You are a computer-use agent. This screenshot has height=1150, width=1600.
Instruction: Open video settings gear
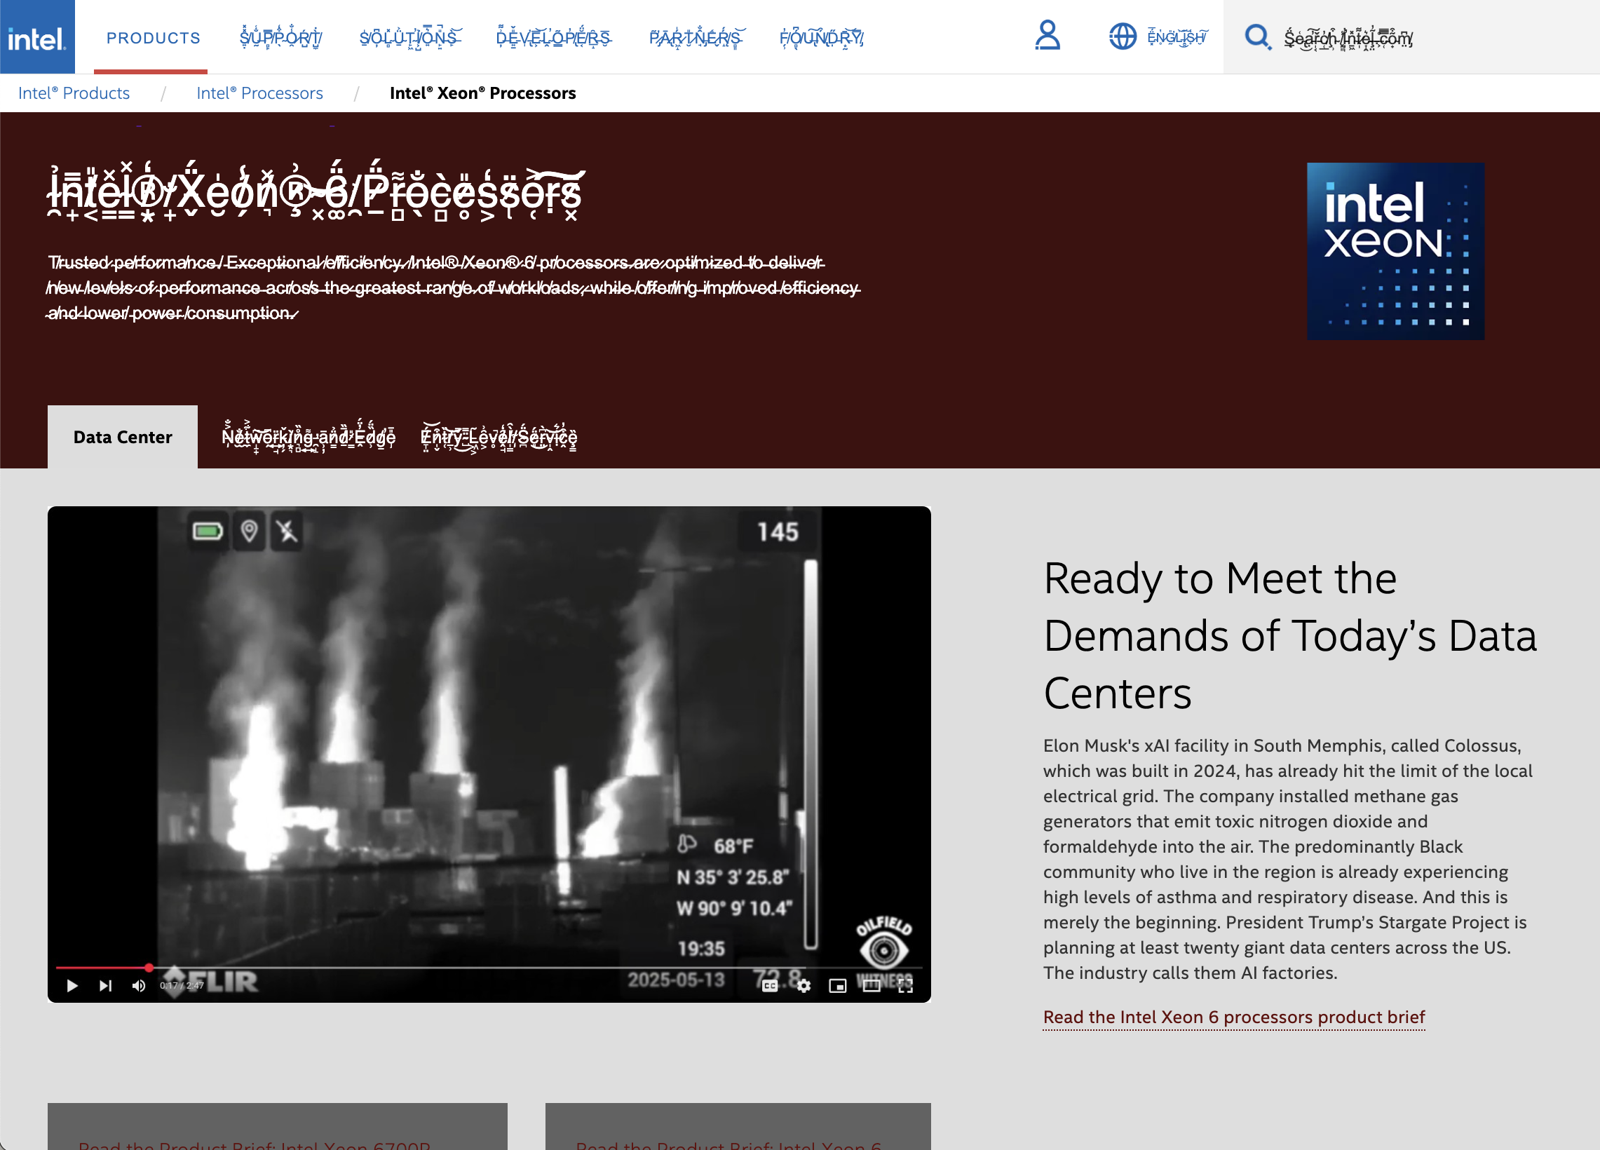804,986
